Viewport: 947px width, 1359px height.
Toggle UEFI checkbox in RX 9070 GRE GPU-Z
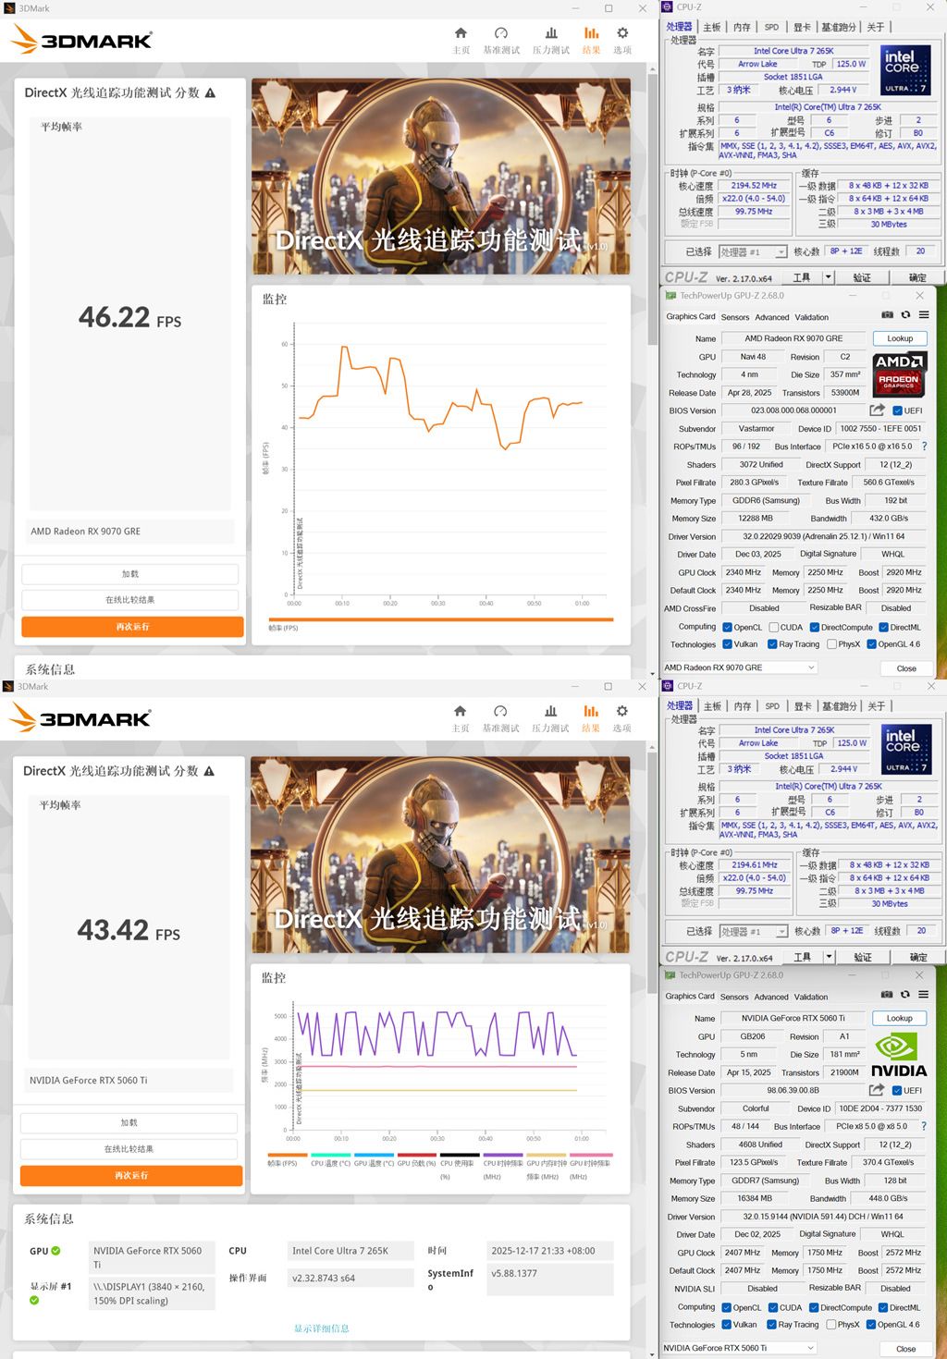click(897, 410)
